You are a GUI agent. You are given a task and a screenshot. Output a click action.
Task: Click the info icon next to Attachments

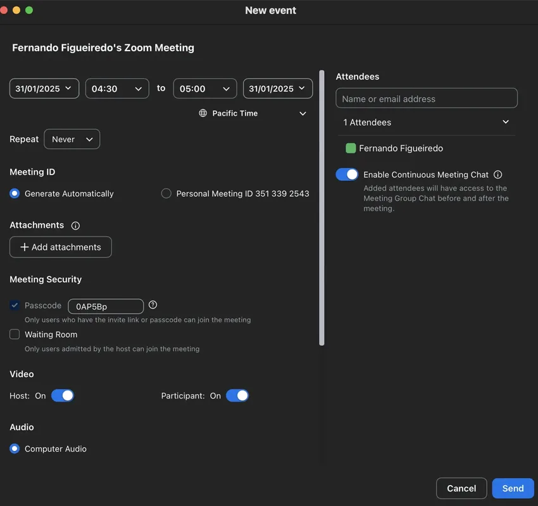pos(76,226)
